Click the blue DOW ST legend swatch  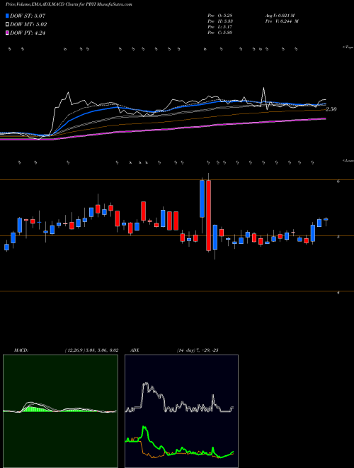click(x=8, y=16)
